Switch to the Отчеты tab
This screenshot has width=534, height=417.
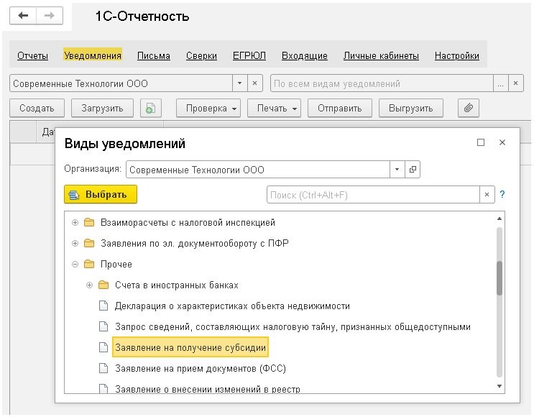pos(32,55)
